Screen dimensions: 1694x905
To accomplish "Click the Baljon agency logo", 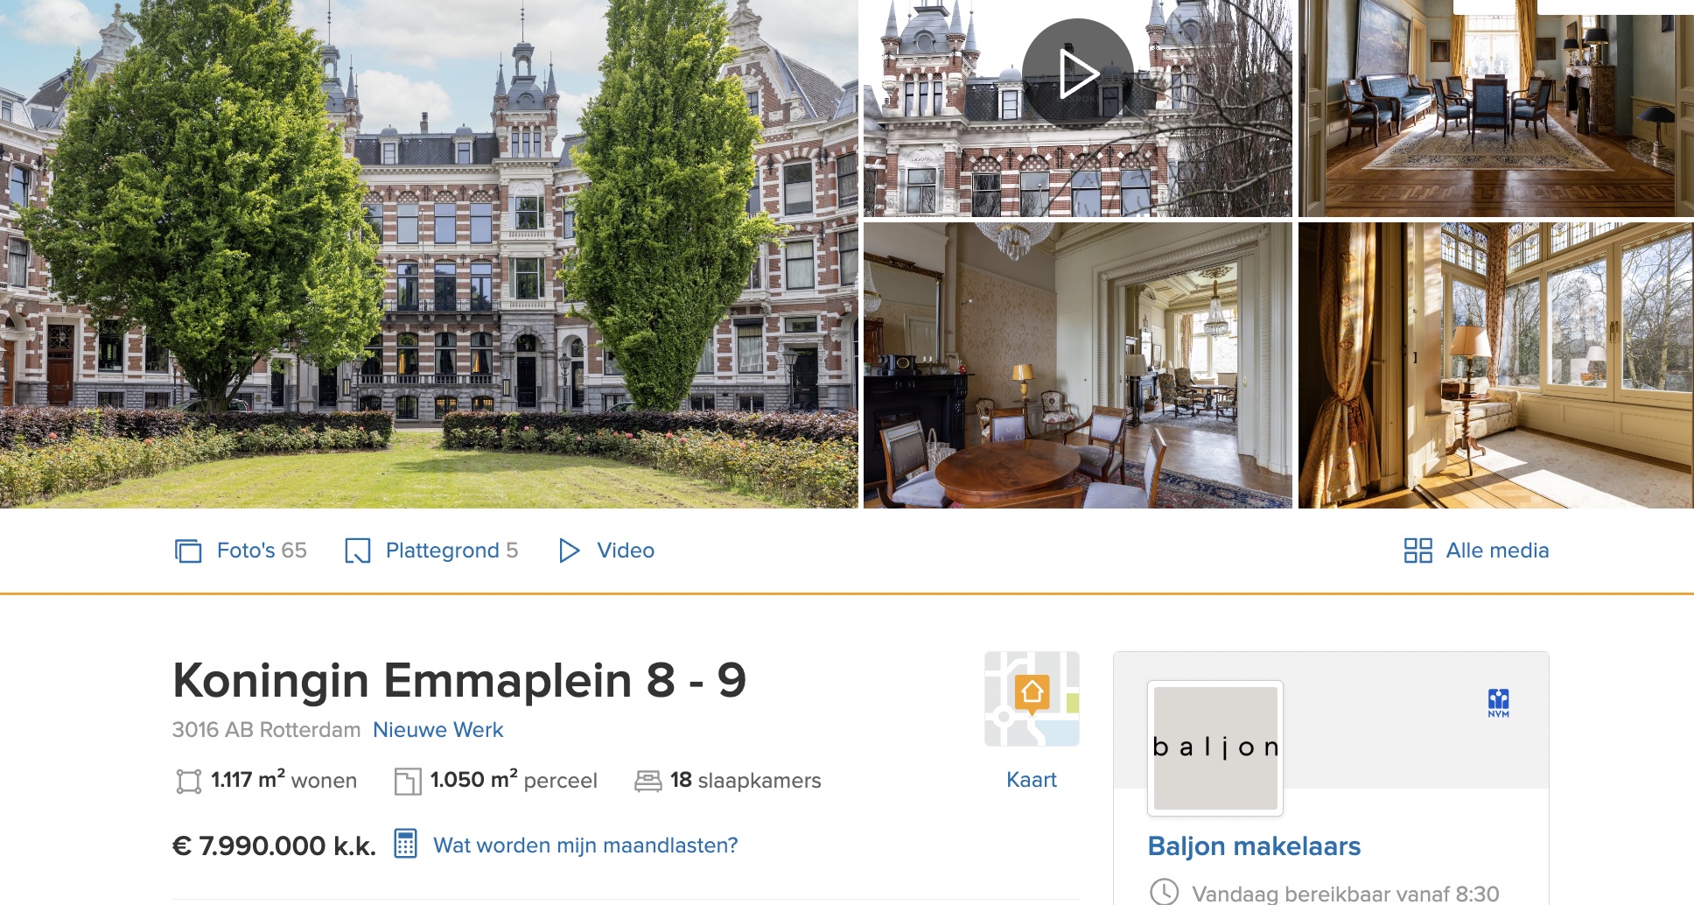I will click(1215, 747).
